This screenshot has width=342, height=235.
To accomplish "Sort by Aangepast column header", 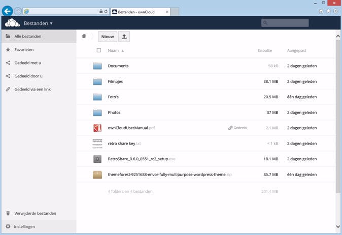I will coord(296,50).
